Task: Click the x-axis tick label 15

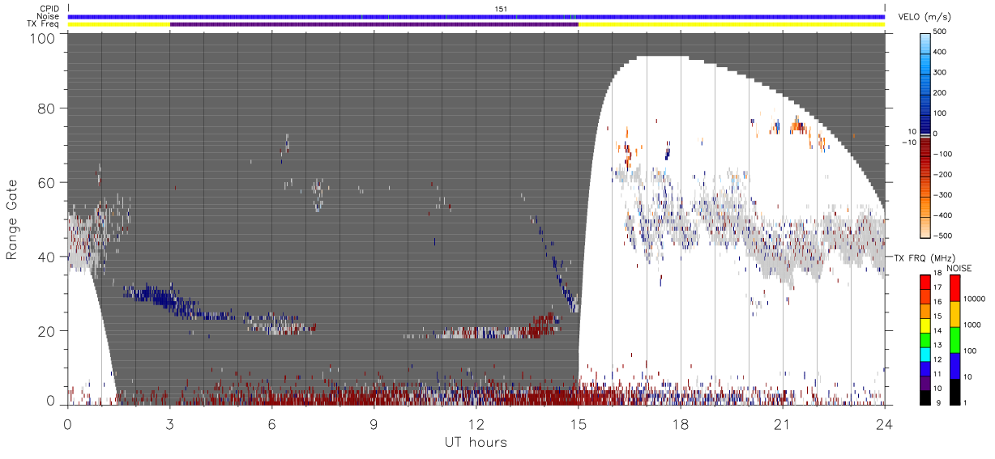Action: pyautogui.click(x=578, y=424)
